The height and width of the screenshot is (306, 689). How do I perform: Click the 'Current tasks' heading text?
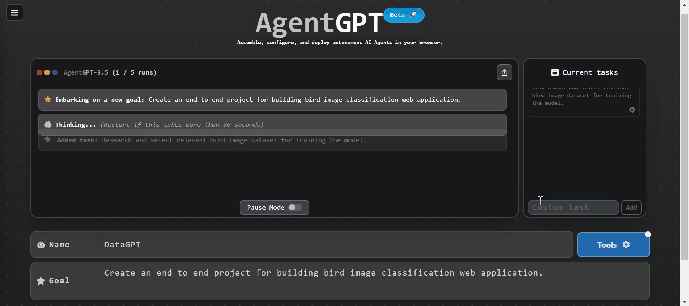click(590, 72)
